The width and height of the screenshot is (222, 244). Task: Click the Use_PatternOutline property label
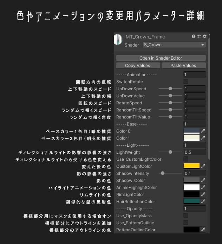pyautogui.click(x=135, y=223)
